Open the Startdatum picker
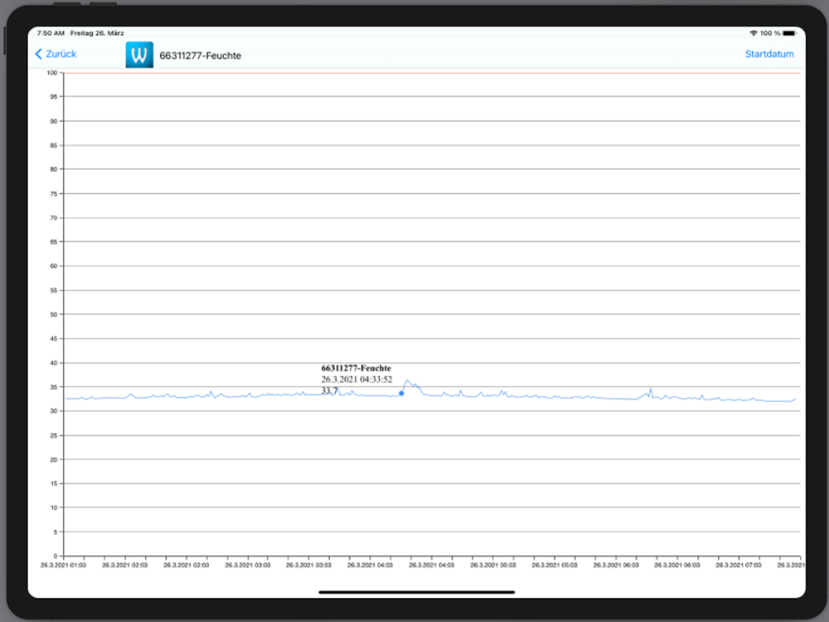This screenshot has width=829, height=622. [x=769, y=54]
